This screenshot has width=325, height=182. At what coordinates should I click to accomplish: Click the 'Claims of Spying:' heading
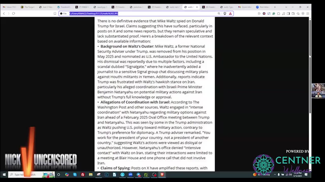point(115,168)
